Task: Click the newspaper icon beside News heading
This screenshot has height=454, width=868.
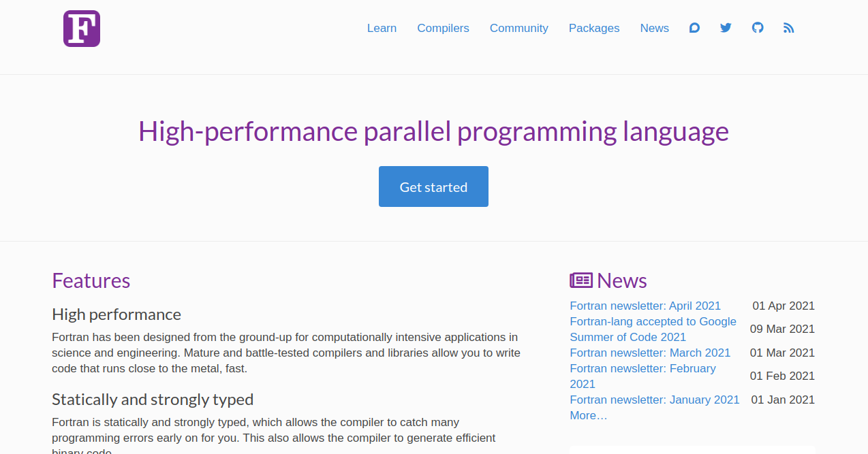Action: (581, 280)
